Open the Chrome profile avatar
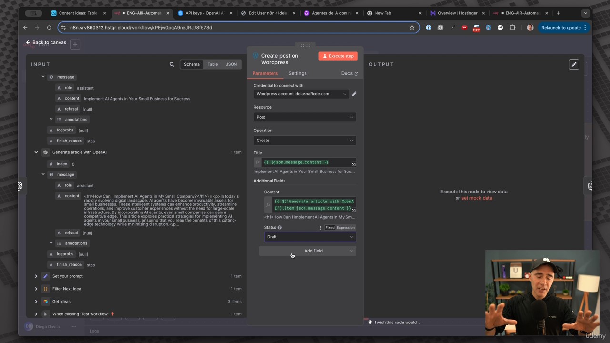Image resolution: width=610 pixels, height=343 pixels. pyautogui.click(x=530, y=28)
